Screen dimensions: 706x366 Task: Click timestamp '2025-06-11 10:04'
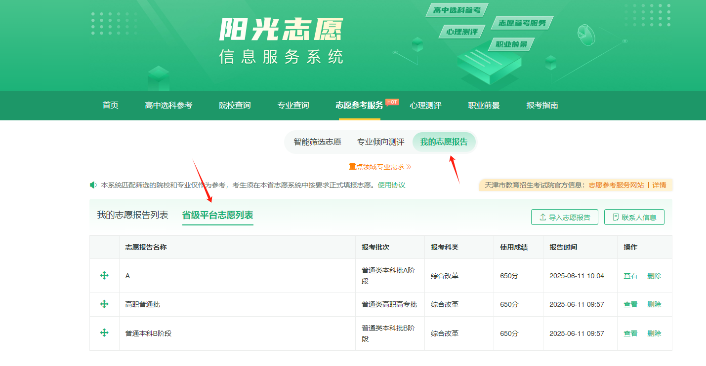pyautogui.click(x=577, y=276)
